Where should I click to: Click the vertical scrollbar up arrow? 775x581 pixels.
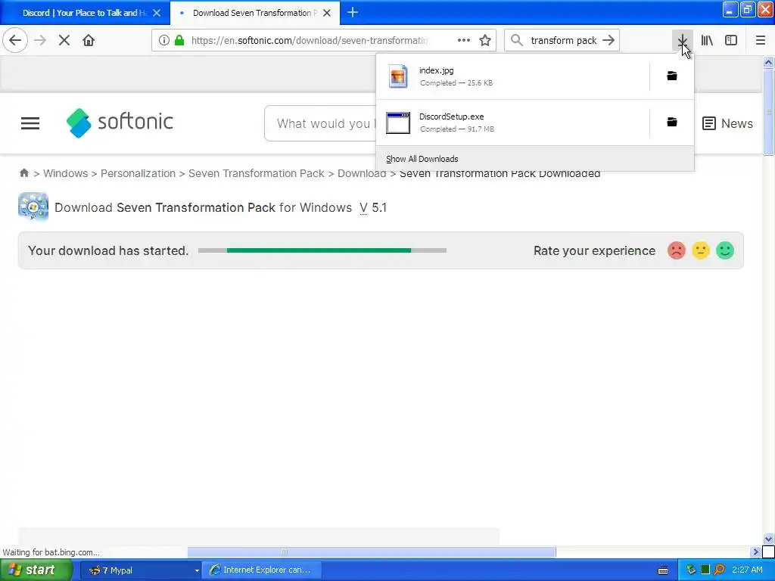tap(768, 62)
